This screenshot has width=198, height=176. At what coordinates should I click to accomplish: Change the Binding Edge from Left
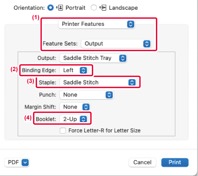(x=74, y=70)
